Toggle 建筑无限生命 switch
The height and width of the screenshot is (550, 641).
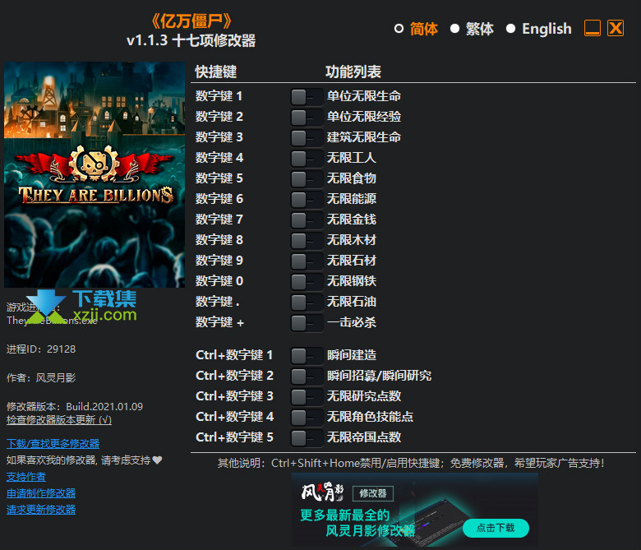[x=307, y=137]
